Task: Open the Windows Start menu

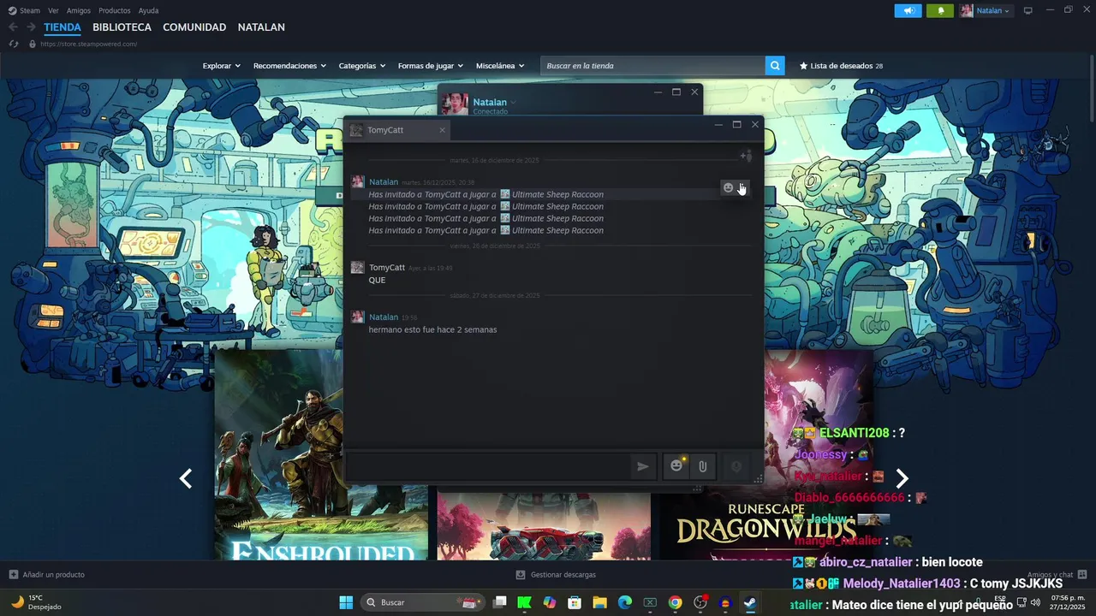Action: click(346, 602)
